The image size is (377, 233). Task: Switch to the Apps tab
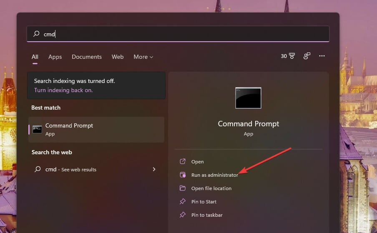point(55,57)
